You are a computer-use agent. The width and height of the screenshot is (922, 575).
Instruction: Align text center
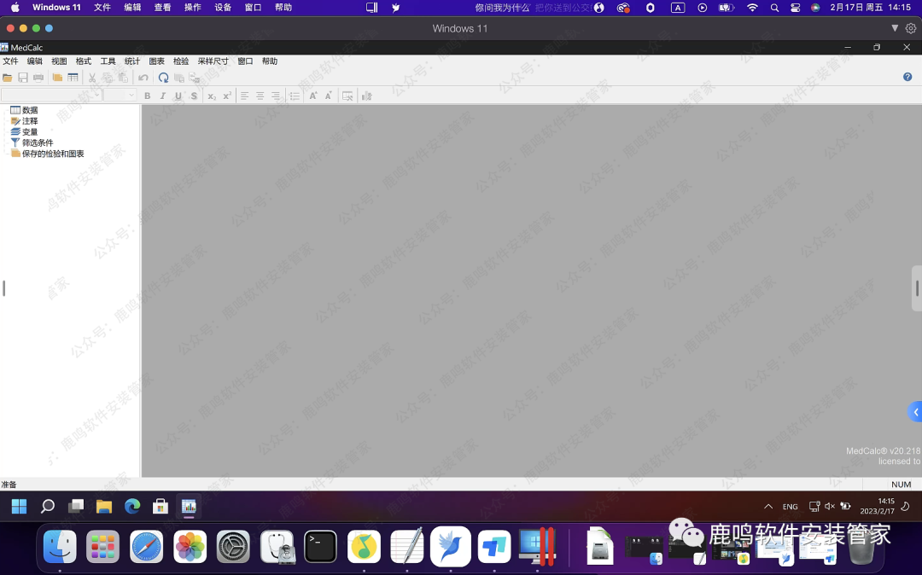[260, 96]
